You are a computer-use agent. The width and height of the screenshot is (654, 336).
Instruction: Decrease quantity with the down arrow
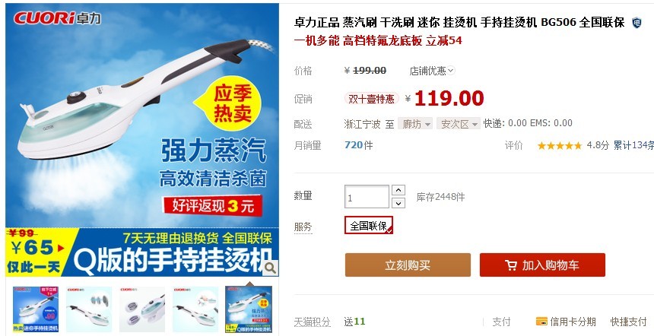click(x=398, y=203)
